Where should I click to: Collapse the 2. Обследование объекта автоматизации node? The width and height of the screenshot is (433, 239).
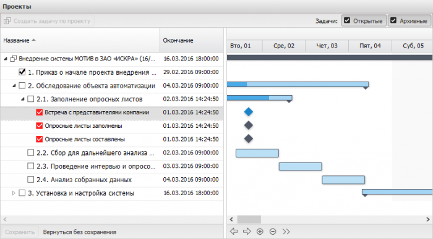14,86
